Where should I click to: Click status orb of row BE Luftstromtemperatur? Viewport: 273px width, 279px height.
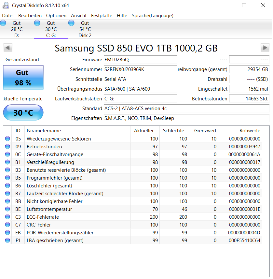click(7, 209)
